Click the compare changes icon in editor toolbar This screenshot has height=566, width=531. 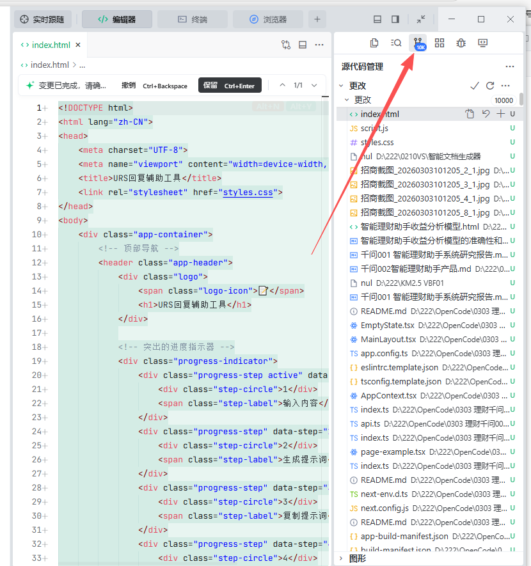(x=285, y=45)
